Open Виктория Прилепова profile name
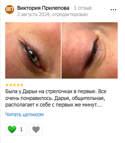 click(43, 8)
